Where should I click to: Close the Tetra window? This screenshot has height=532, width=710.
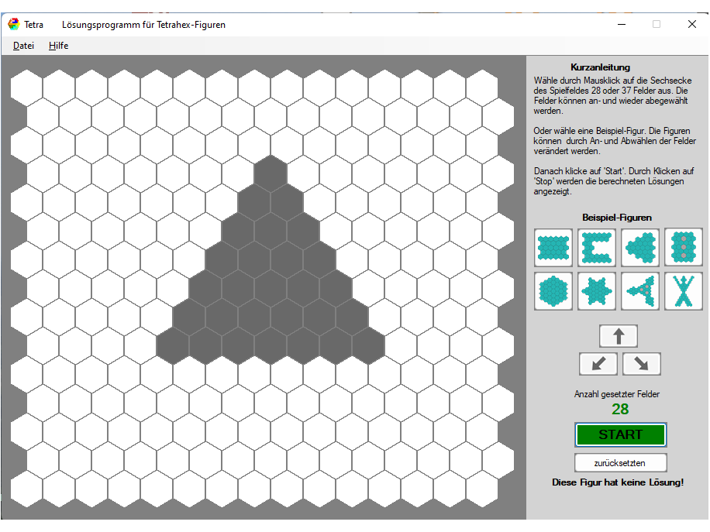(x=692, y=25)
